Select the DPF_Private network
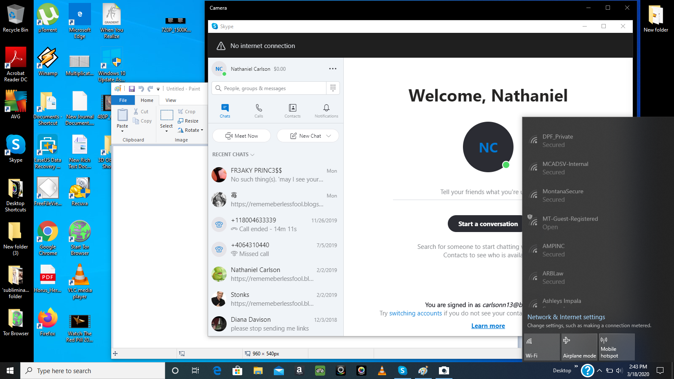This screenshot has width=674, height=379. [x=598, y=141]
